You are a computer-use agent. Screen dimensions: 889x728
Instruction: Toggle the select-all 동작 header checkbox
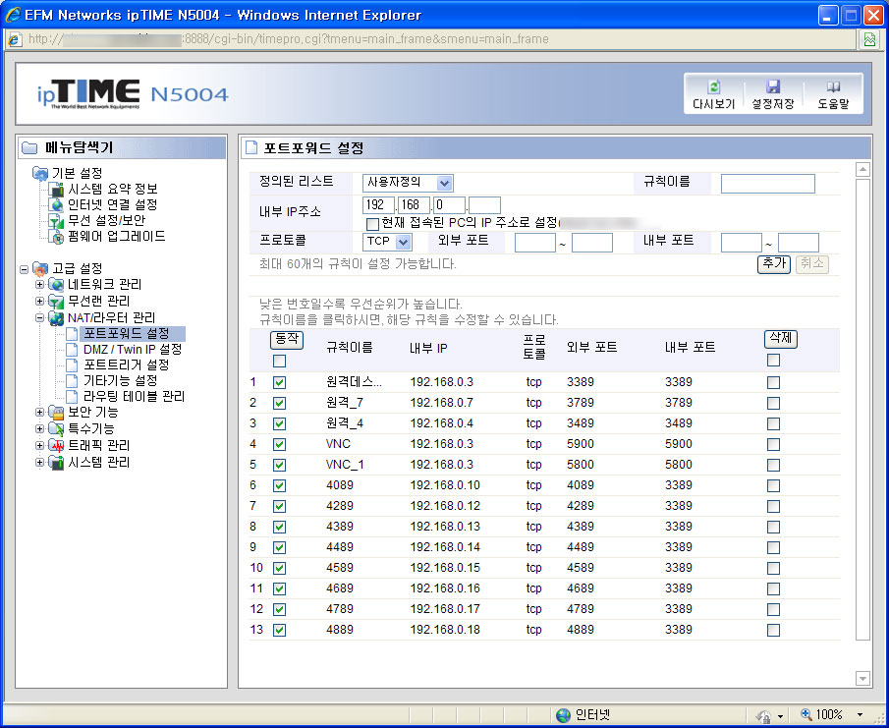pos(279,362)
